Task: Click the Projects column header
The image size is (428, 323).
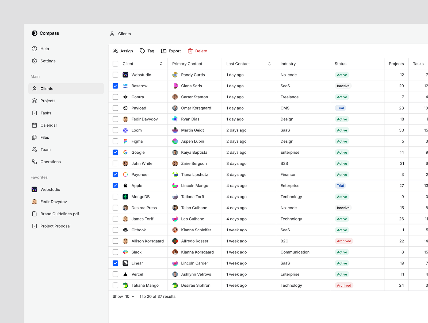Action: pos(396,64)
